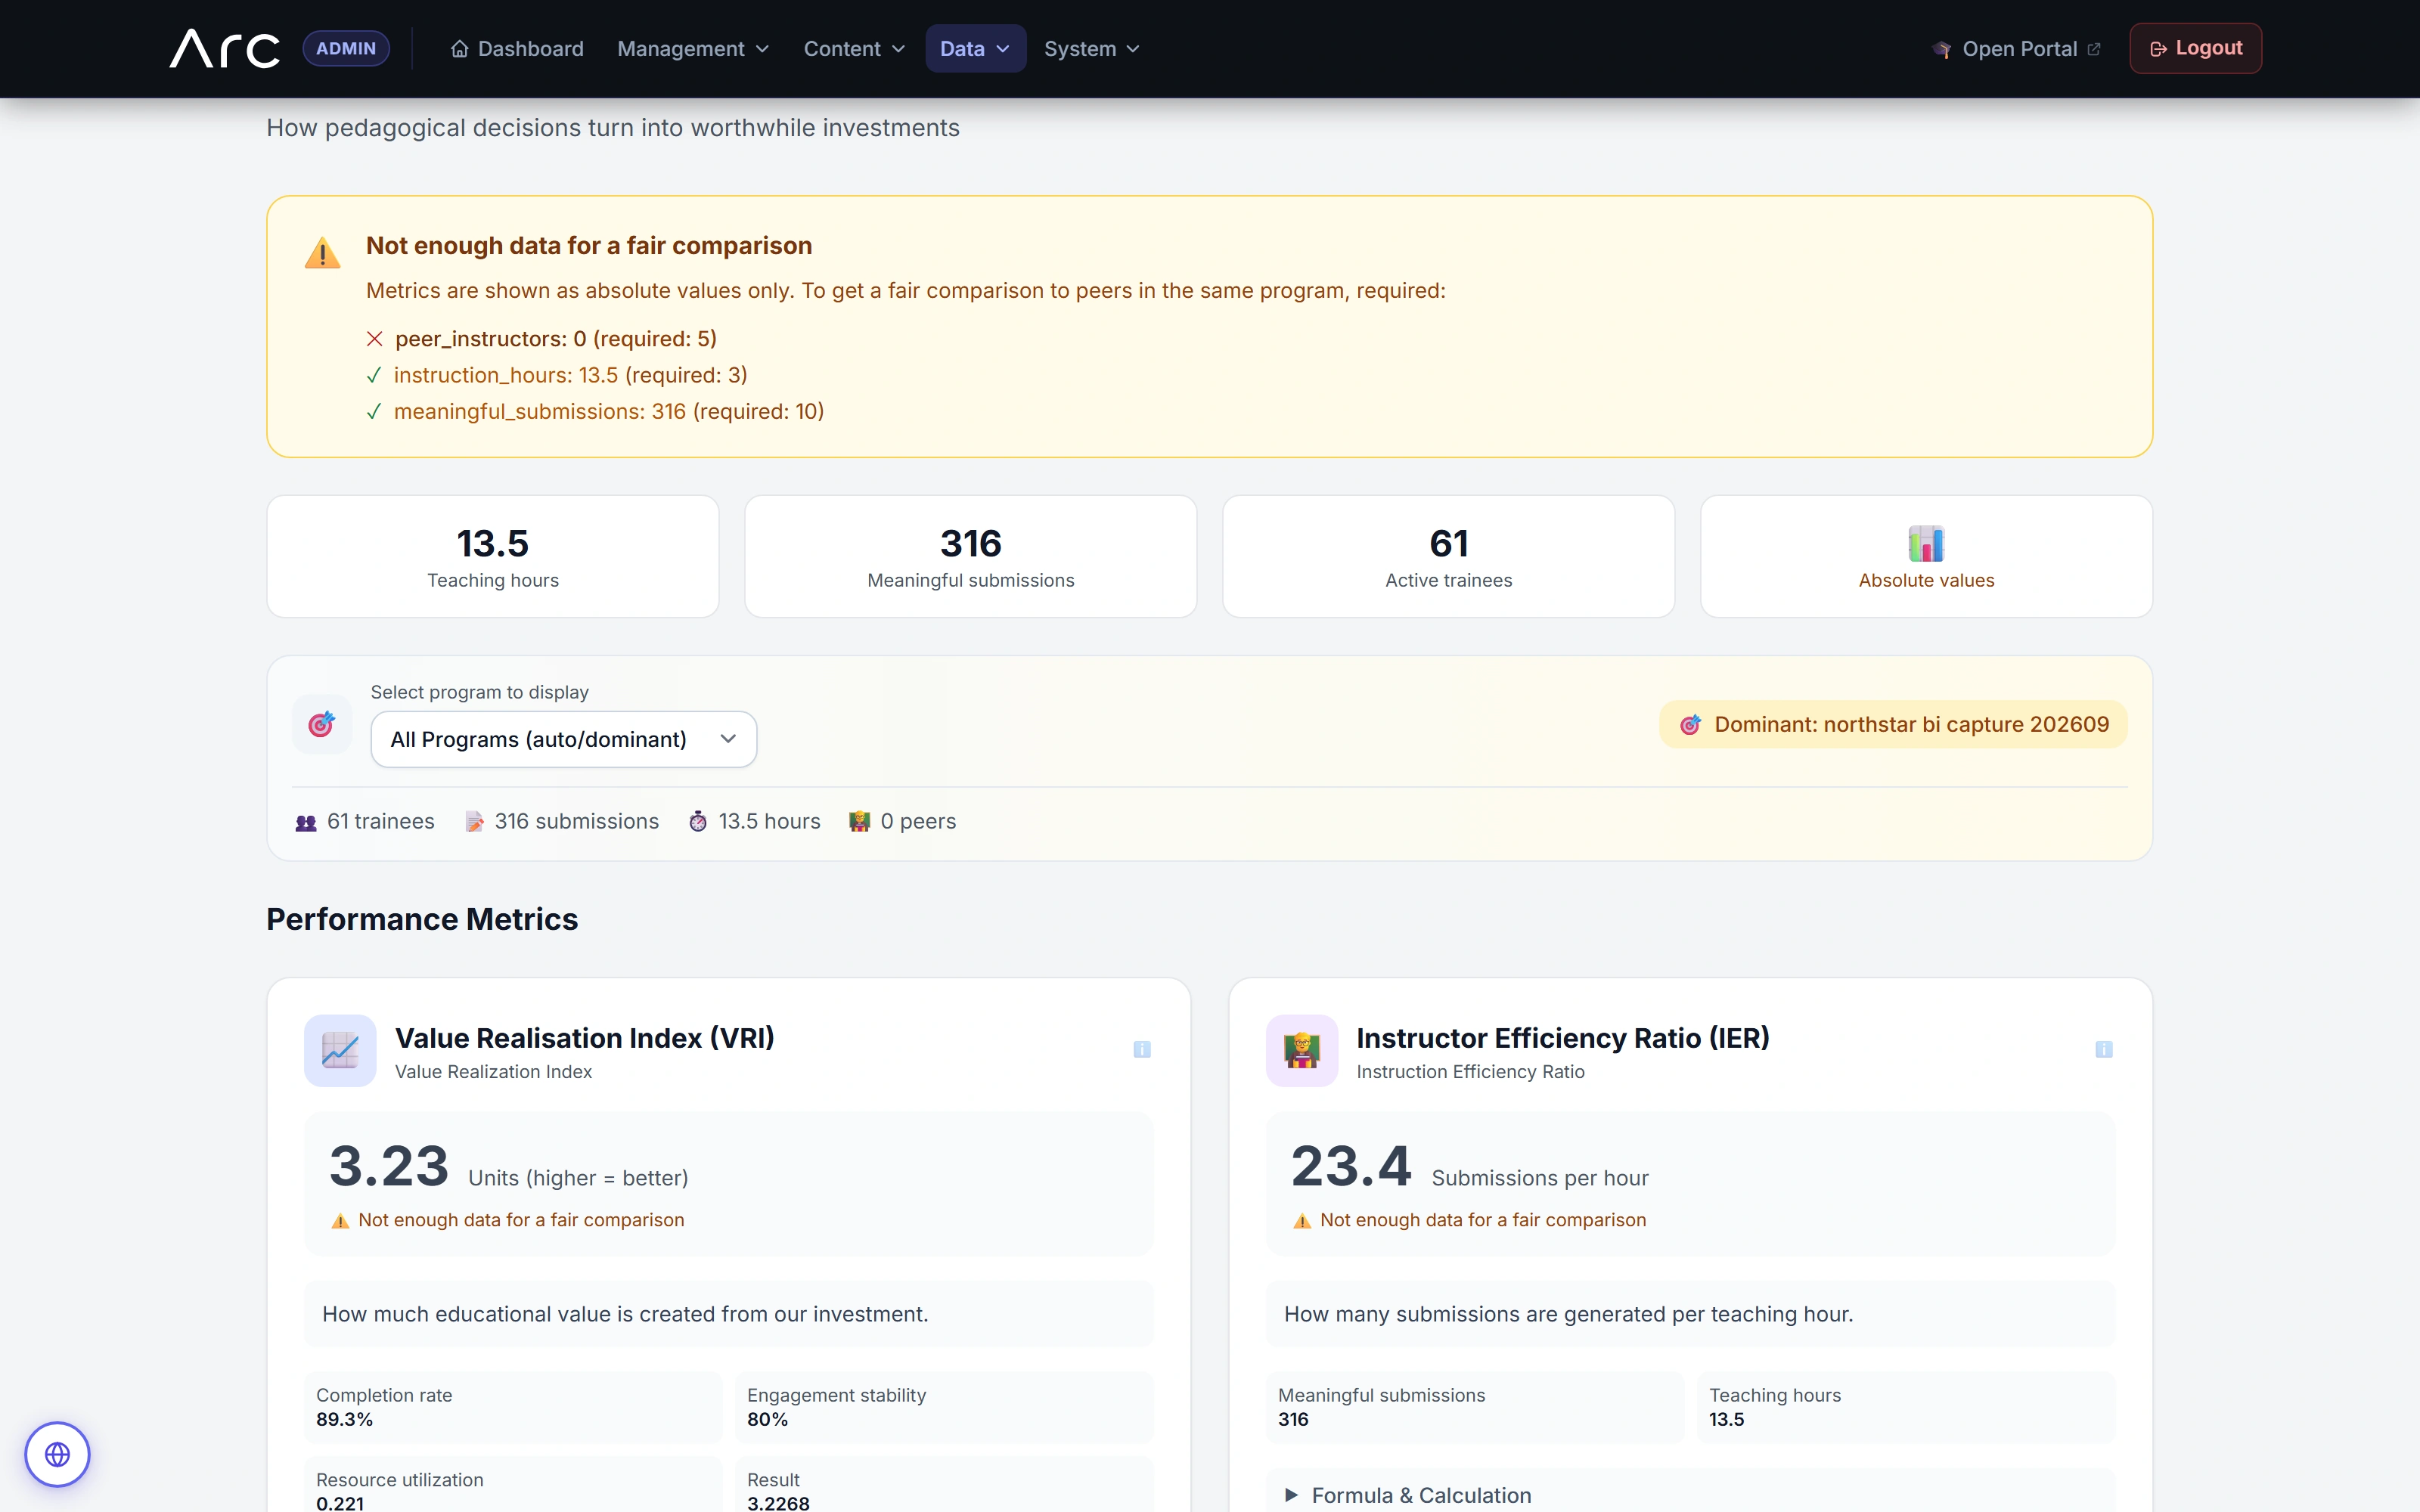
Task: Click the target icon beside program selector
Action: [321, 724]
